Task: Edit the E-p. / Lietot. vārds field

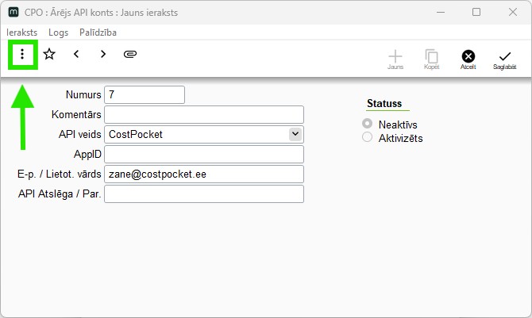Action: [x=204, y=174]
